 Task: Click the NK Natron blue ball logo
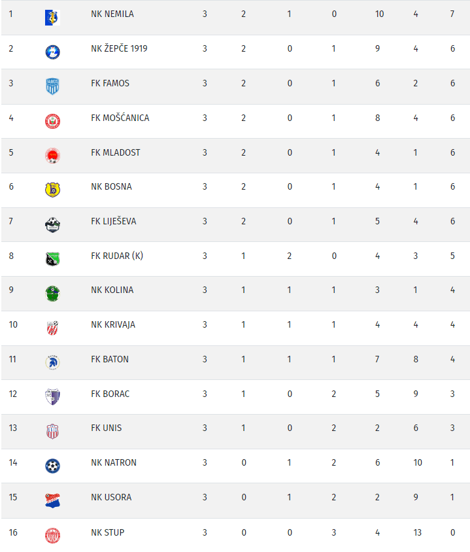(52, 466)
